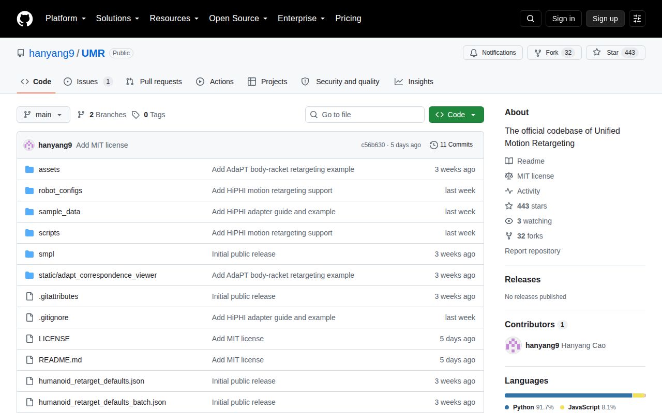The image size is (662, 413).
Task: Click the Sign up button
Action: click(x=605, y=19)
